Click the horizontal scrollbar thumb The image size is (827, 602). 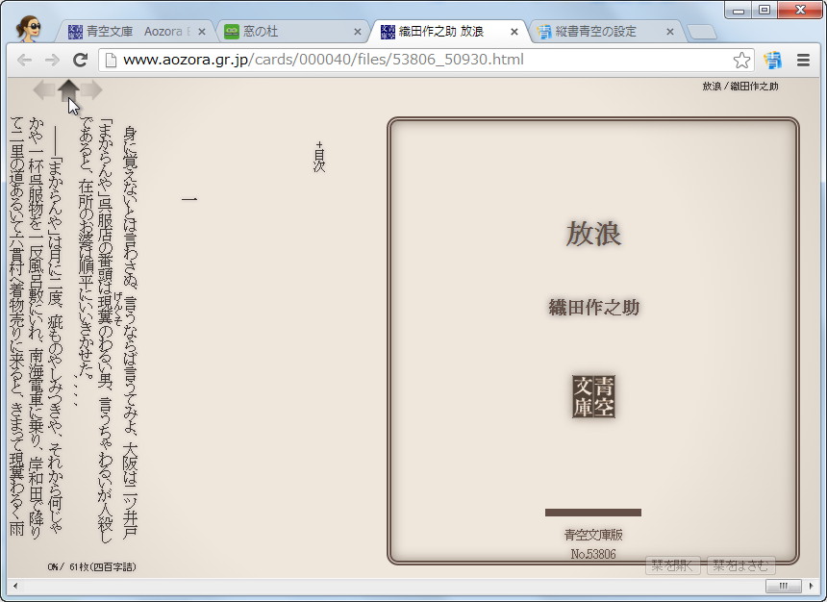(784, 587)
